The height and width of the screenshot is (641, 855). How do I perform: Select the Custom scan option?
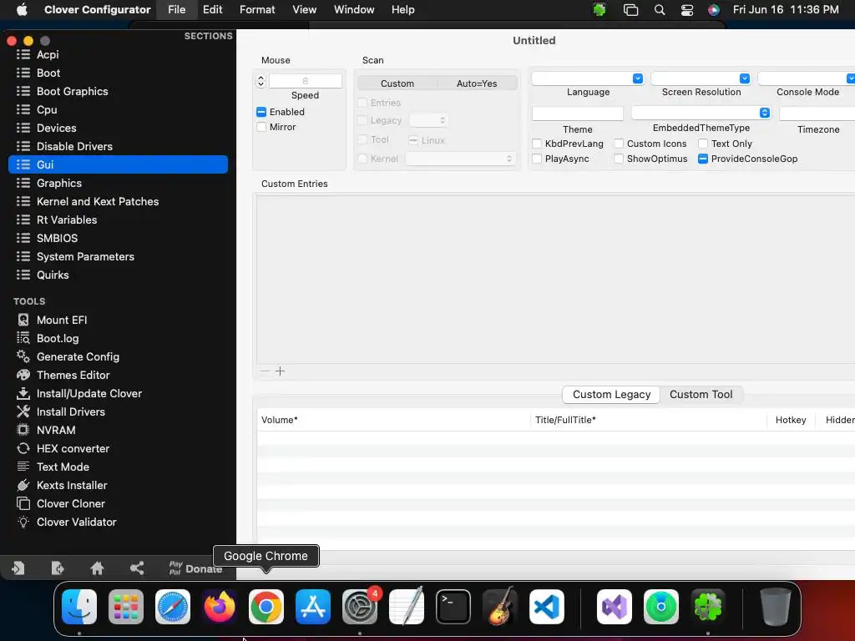coord(397,83)
